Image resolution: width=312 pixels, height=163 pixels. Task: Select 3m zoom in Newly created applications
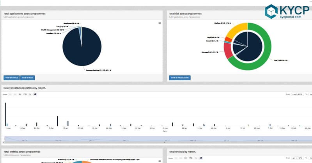click(x=15, y=94)
